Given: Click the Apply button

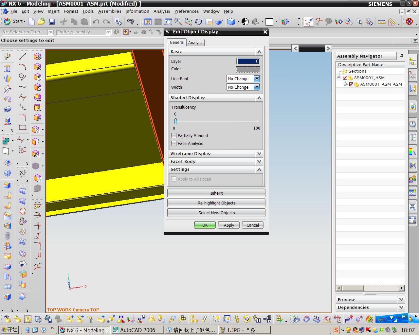Looking at the screenshot, I should tap(229, 225).
